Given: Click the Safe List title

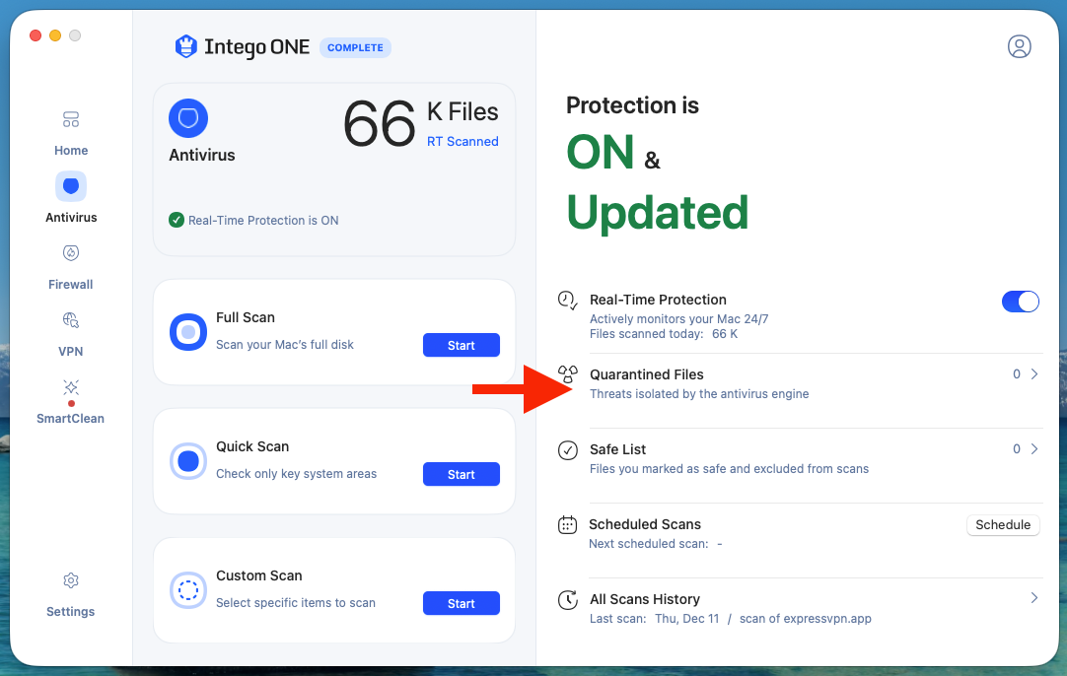Looking at the screenshot, I should 618,449.
